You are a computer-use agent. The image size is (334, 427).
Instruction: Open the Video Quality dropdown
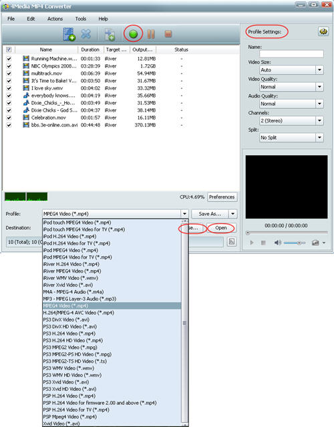(319, 87)
